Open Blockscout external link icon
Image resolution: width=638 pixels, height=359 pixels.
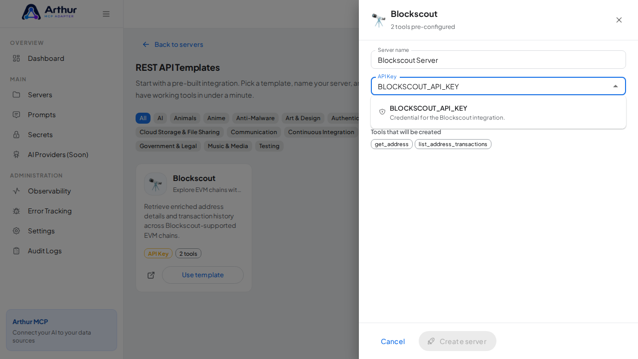tap(151, 275)
